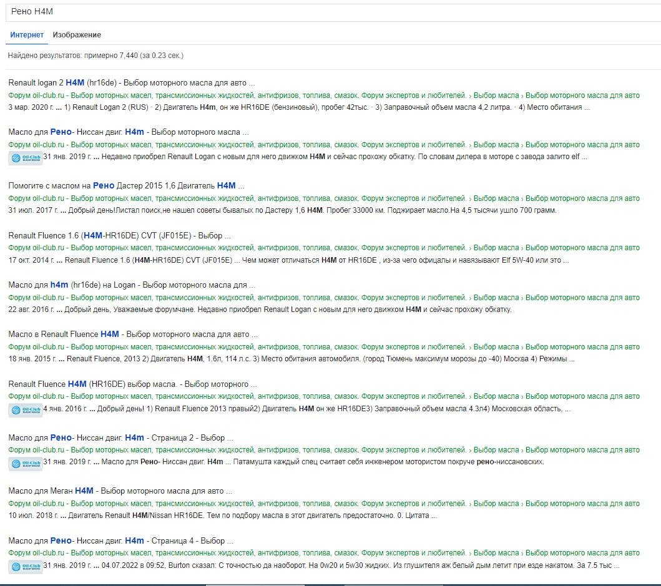Open "Масло для Меган H4M" result
The image size is (661, 586).
pyautogui.click(x=120, y=491)
